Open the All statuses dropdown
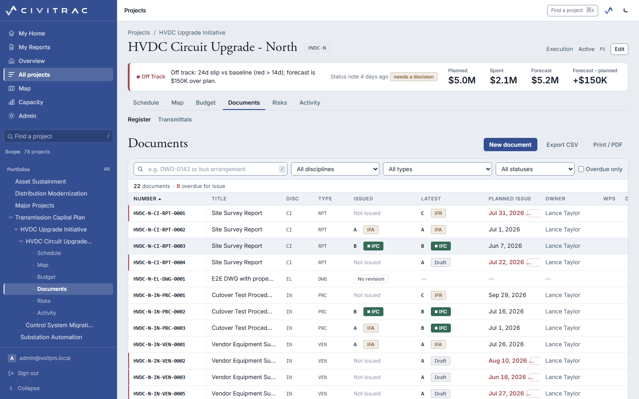Image resolution: width=639 pixels, height=399 pixels. pos(535,169)
